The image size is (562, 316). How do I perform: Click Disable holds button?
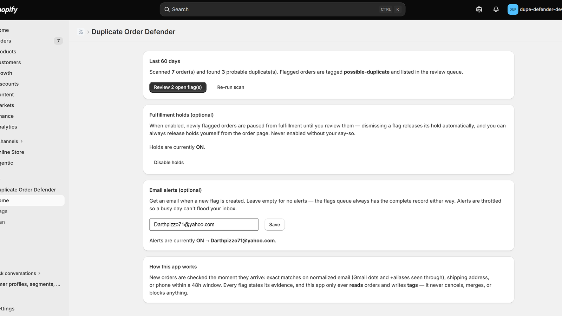169,163
